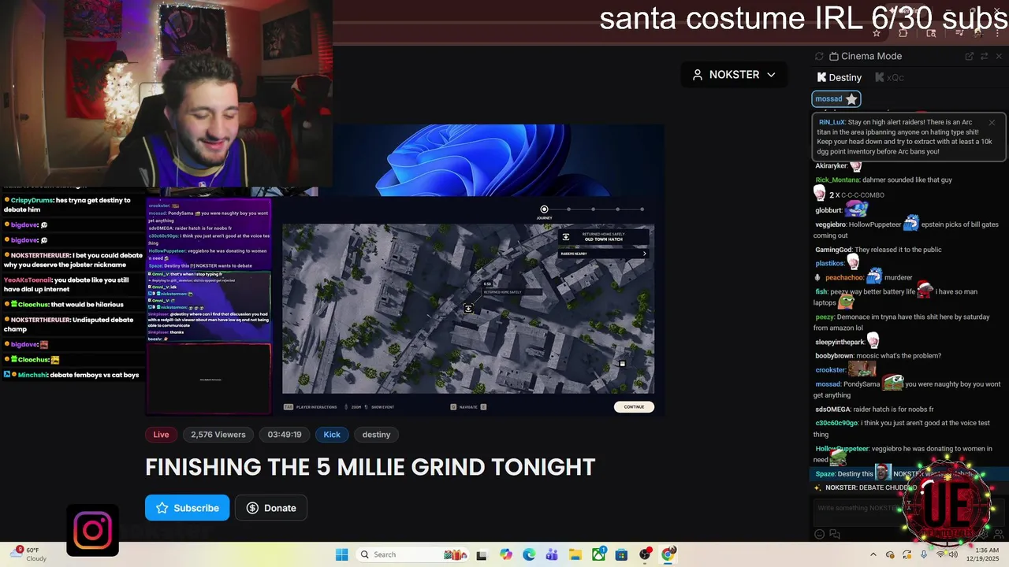Open Microsoft Store from the taskbar
This screenshot has height=567, width=1009.
point(621,554)
